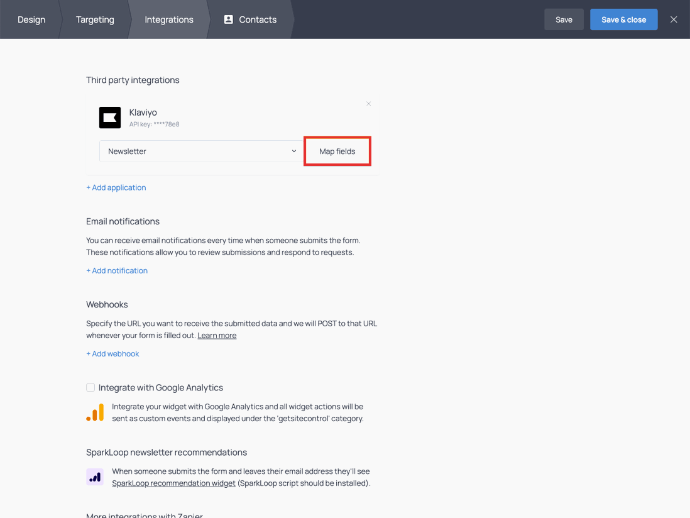Close the settings panel with the top-right X
690x518 pixels.
pyautogui.click(x=674, y=19)
